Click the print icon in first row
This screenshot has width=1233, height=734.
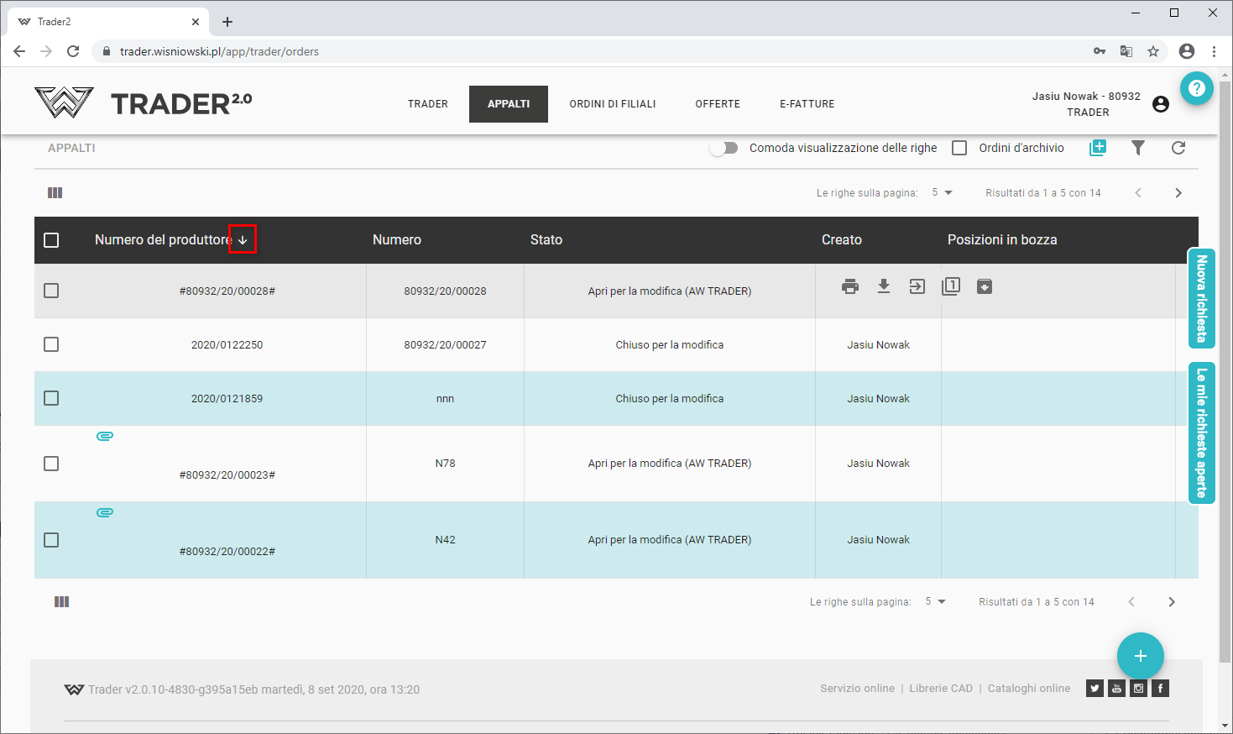tap(850, 286)
